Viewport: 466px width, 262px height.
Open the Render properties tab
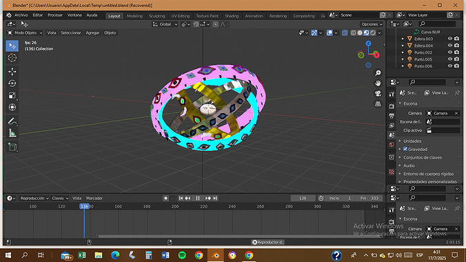[x=392, y=106]
